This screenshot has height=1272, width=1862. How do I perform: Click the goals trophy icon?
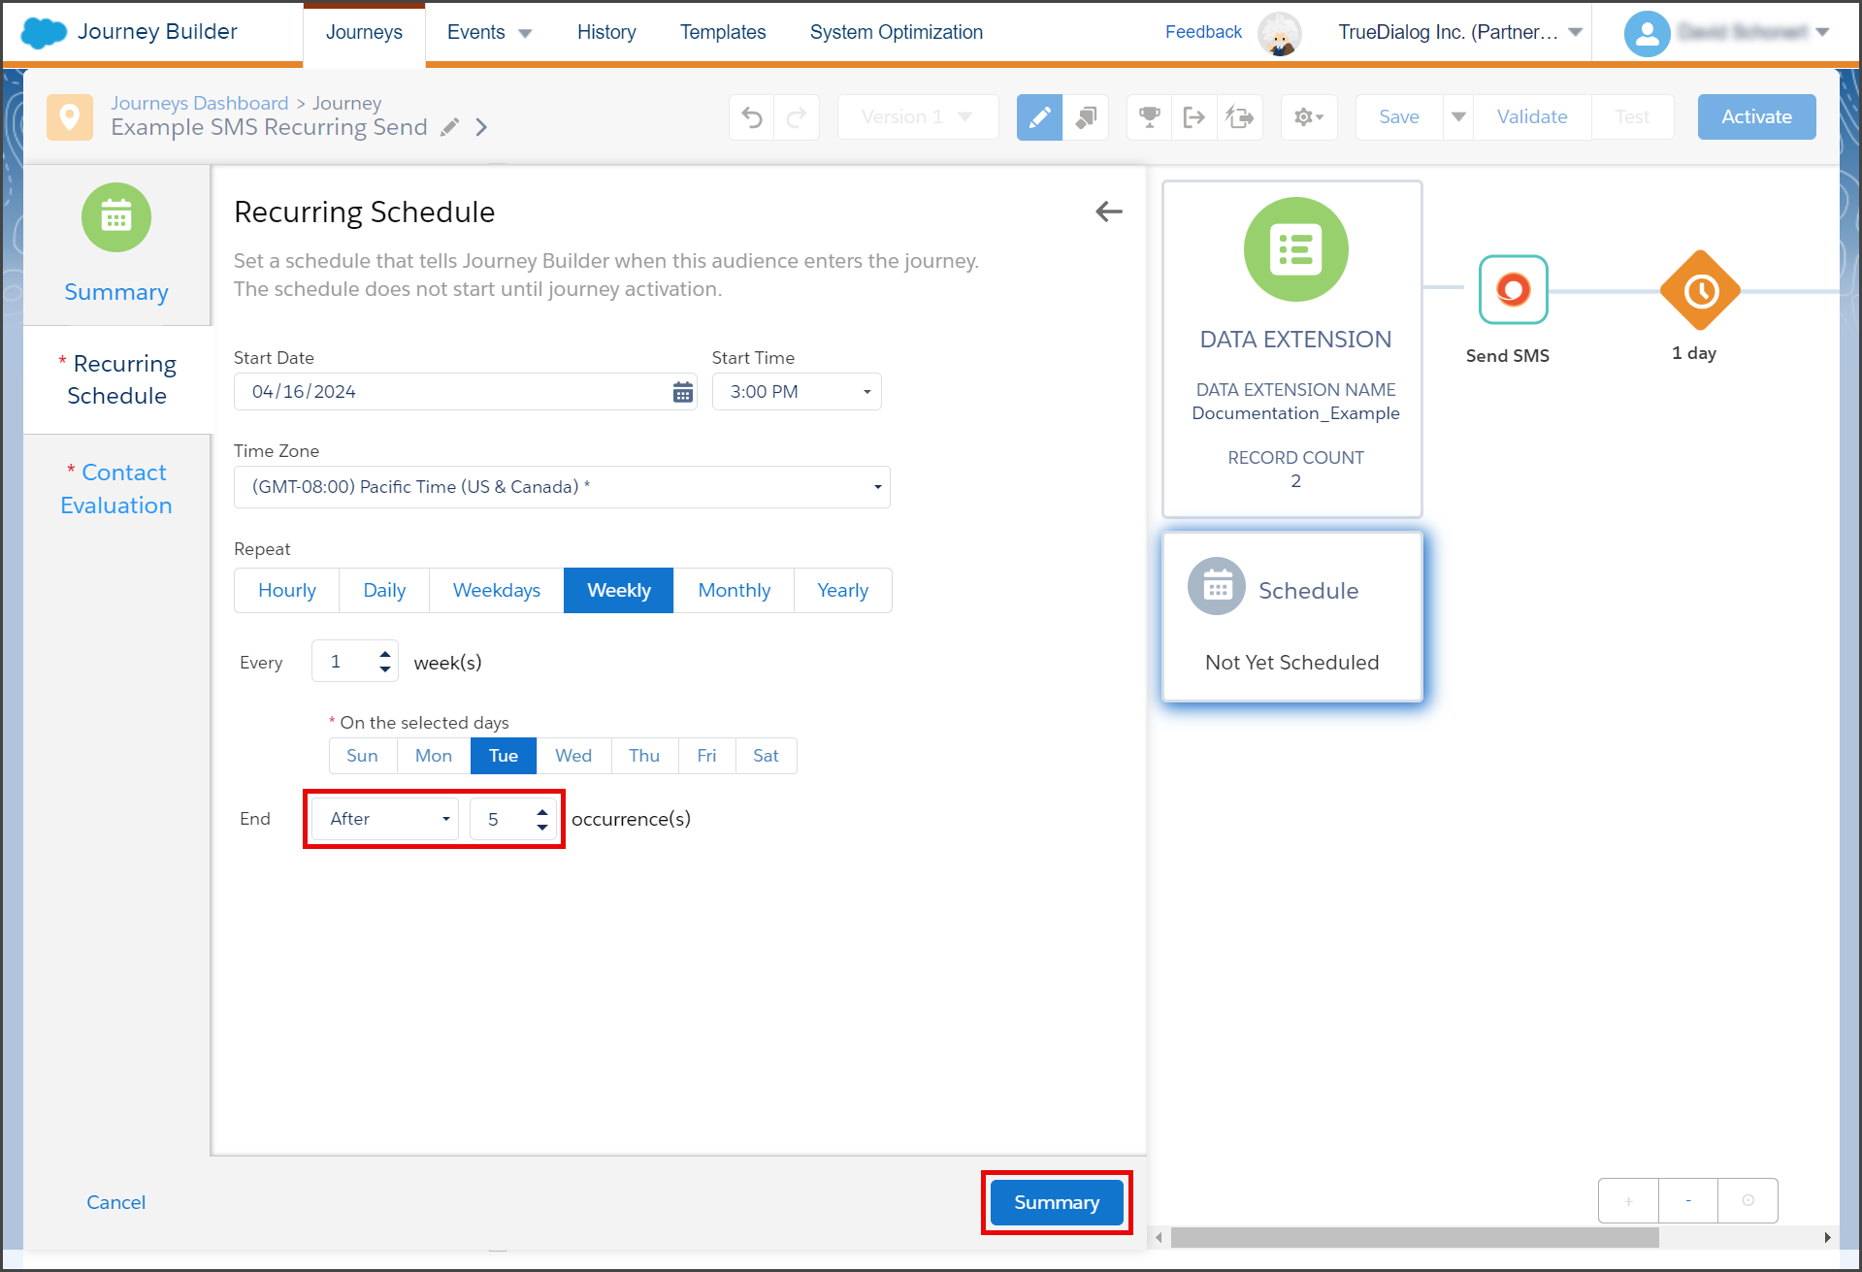1150,117
